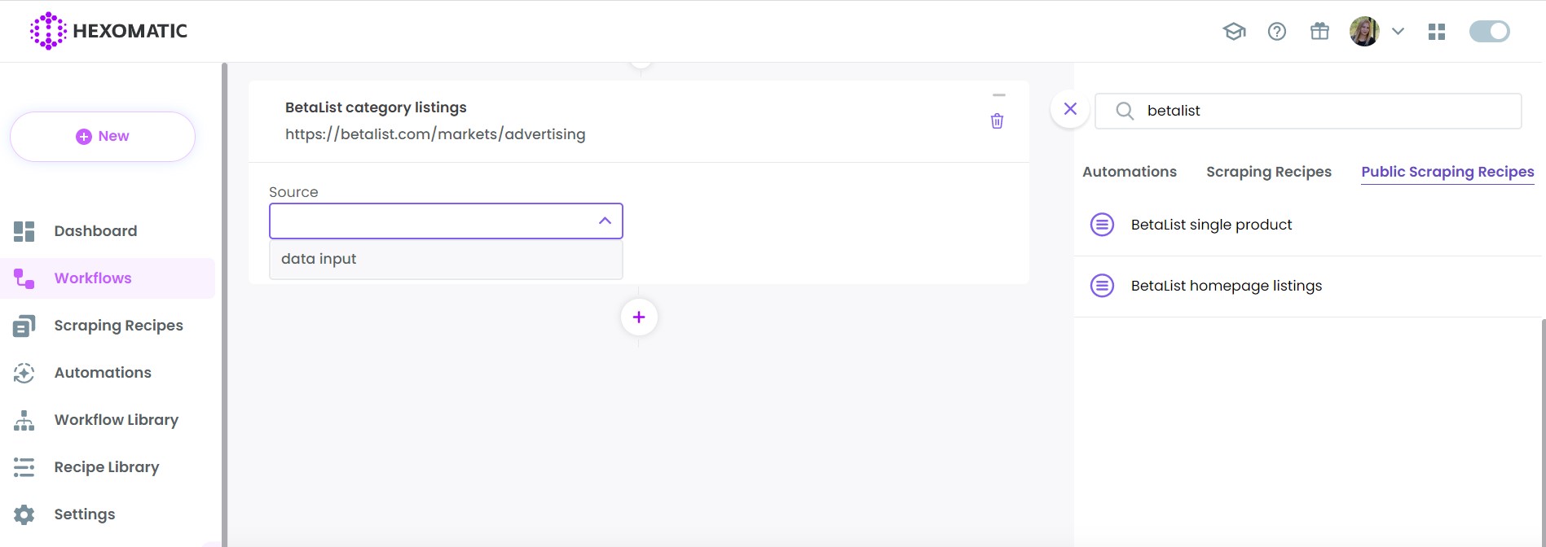Collapse the Source dropdown
Viewport: 1546px width, 547px height.
click(605, 221)
